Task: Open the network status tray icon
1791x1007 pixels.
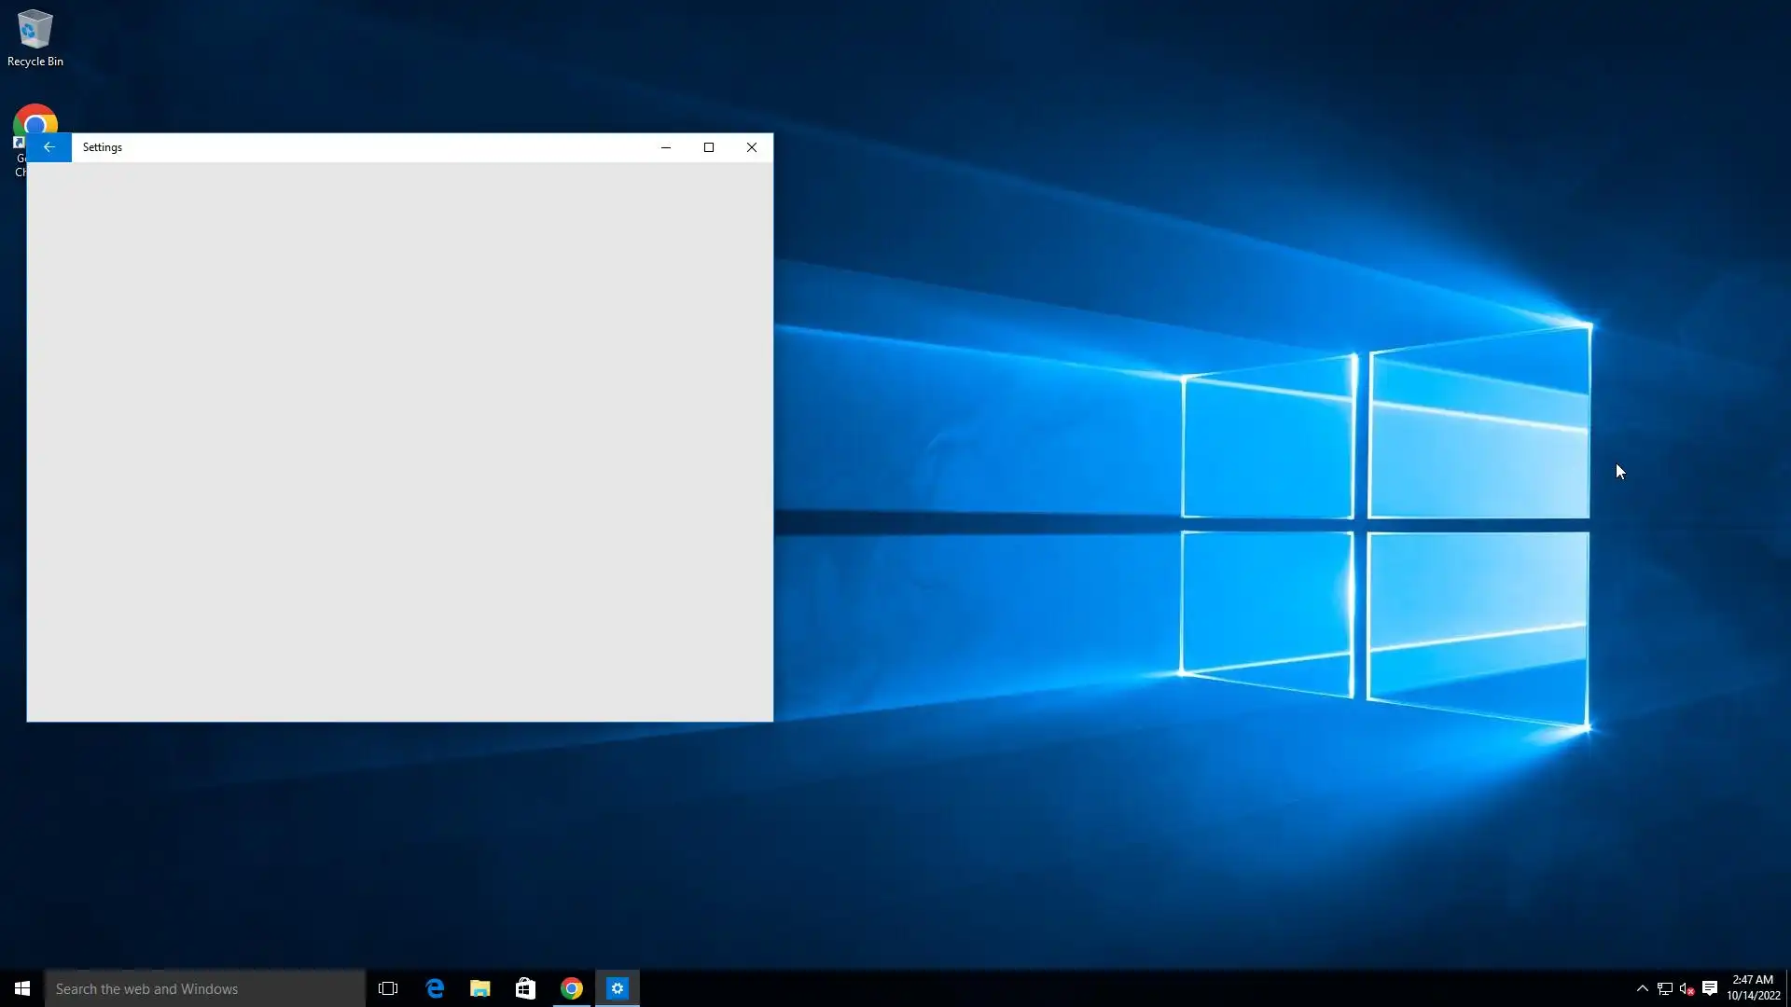Action: (1664, 988)
